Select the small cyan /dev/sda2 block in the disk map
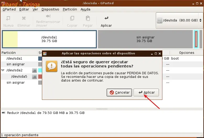This screenshot has width=204, height=138. click(x=196, y=39)
